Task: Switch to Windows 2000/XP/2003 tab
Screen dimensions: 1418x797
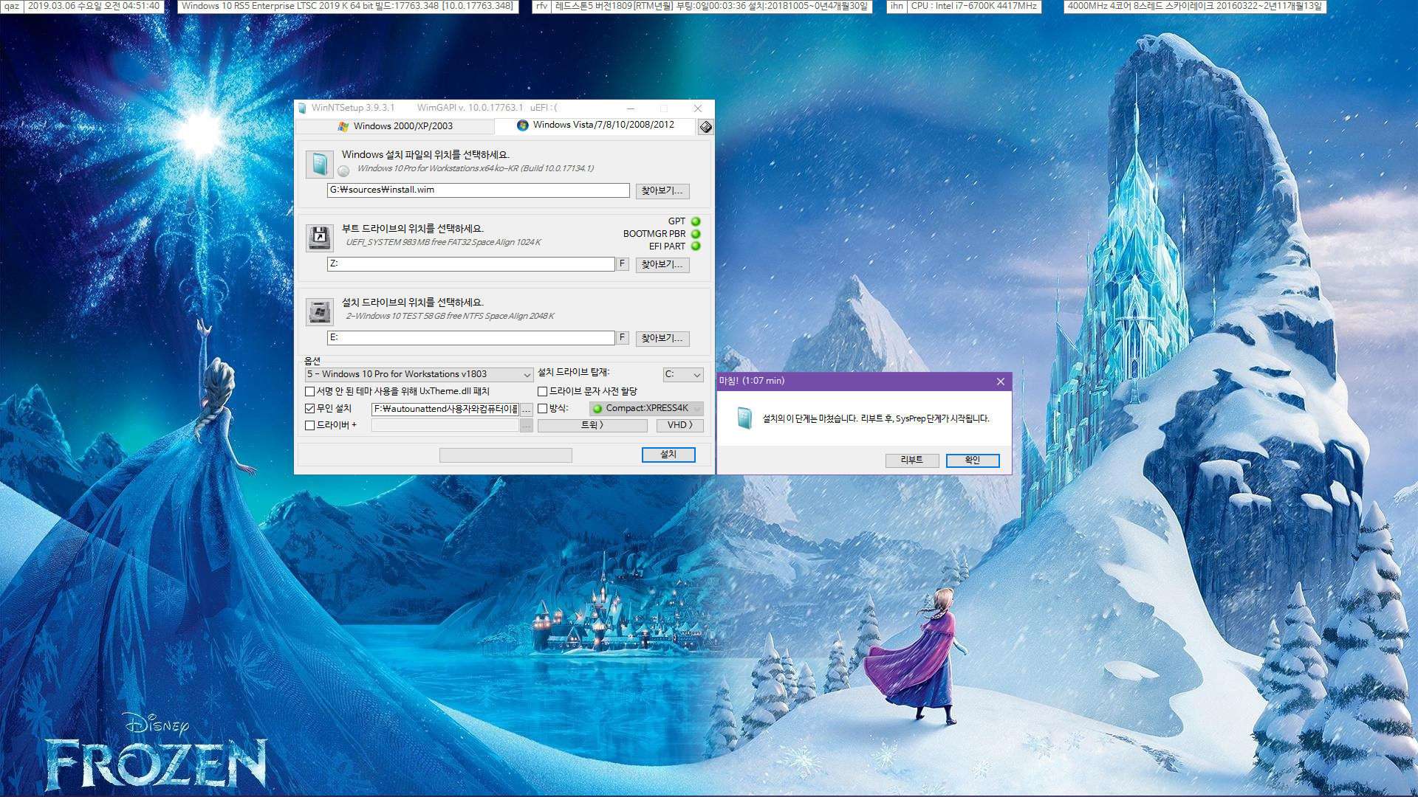Action: click(395, 126)
